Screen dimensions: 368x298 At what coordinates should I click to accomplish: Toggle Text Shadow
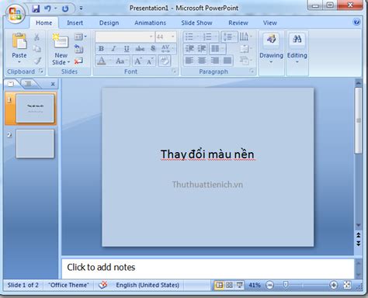[153, 49]
